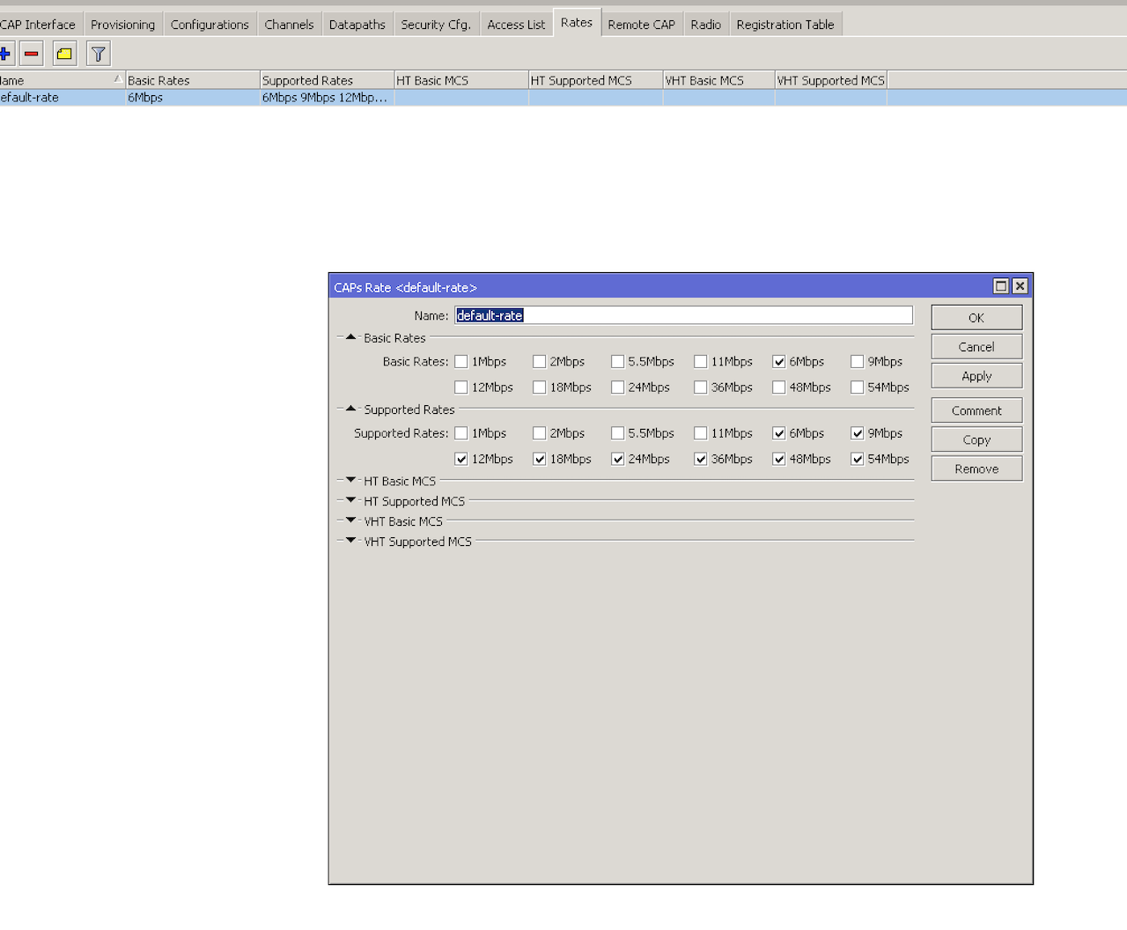Expand the HT Basic MCS section
The width and height of the screenshot is (1127, 930).
click(x=350, y=480)
